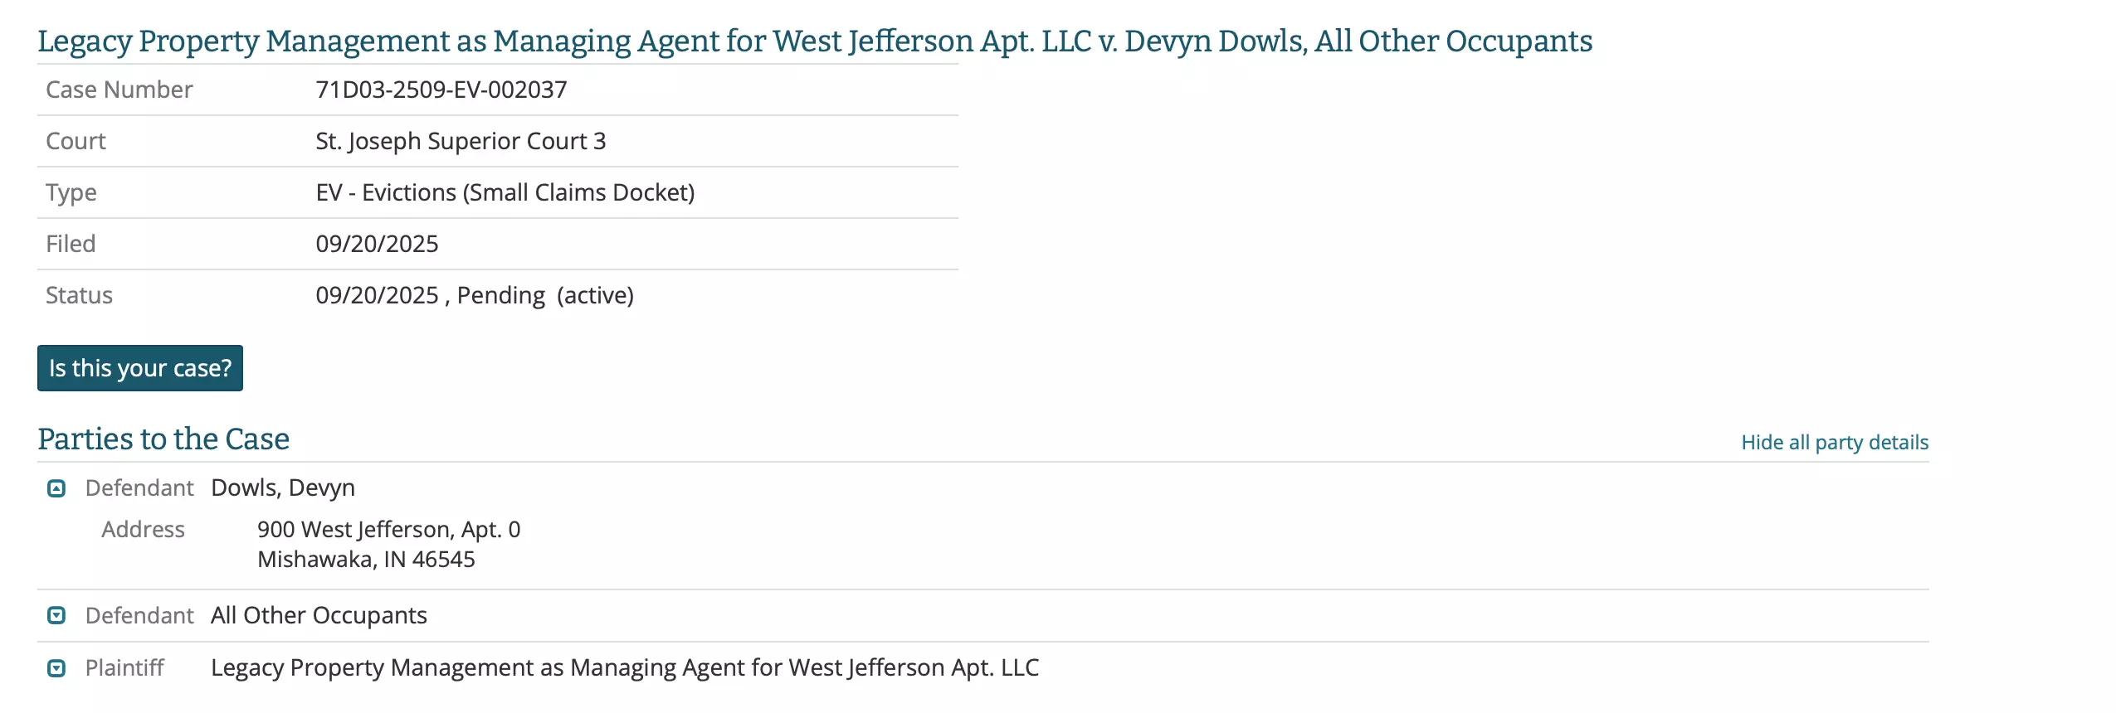The image size is (2116, 713).
Task: Click the case number 71D03-2509-EV-002037
Action: (441, 90)
